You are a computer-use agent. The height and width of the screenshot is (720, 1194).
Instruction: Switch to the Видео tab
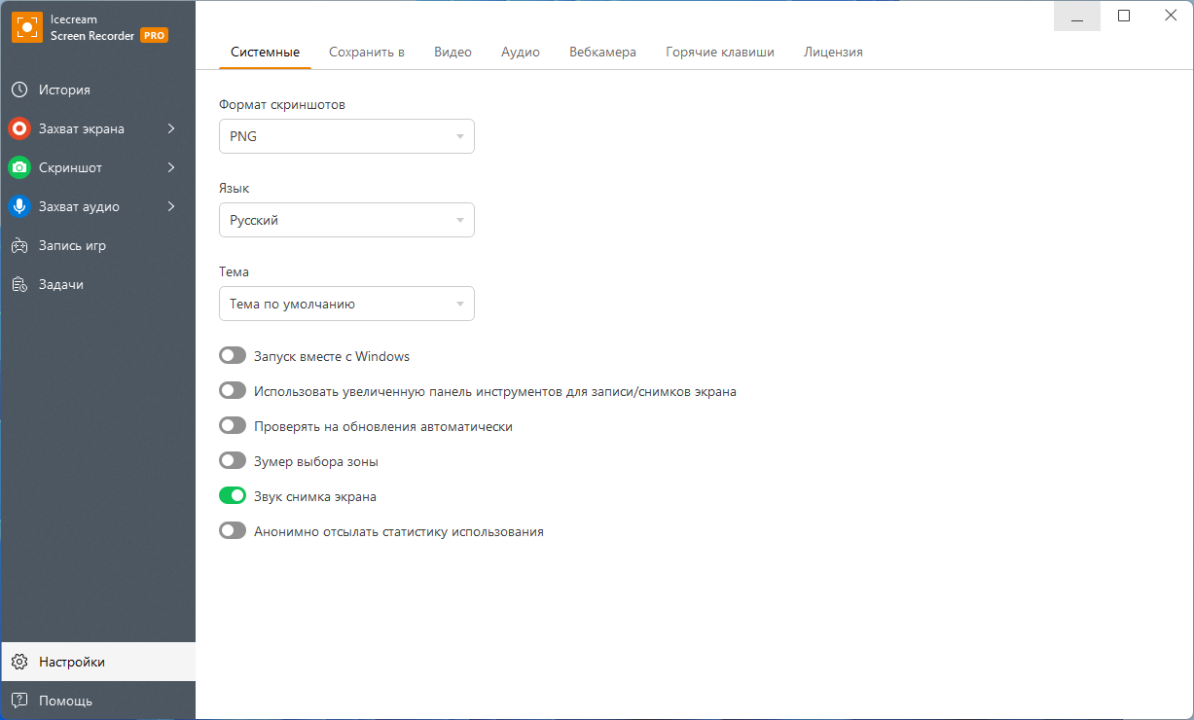452,52
